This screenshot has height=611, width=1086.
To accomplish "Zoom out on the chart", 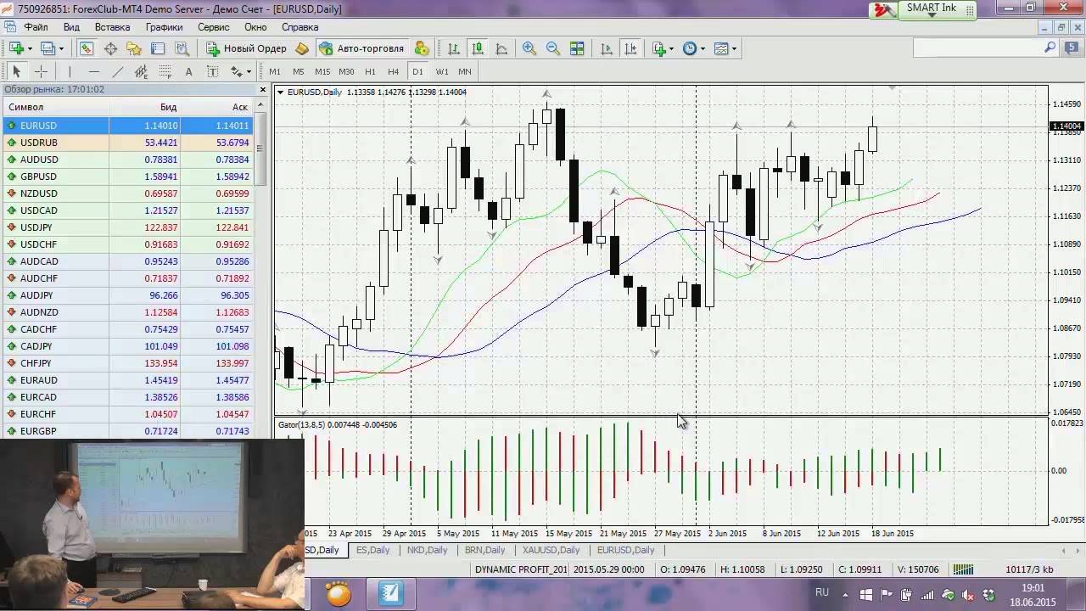I will coord(553,48).
